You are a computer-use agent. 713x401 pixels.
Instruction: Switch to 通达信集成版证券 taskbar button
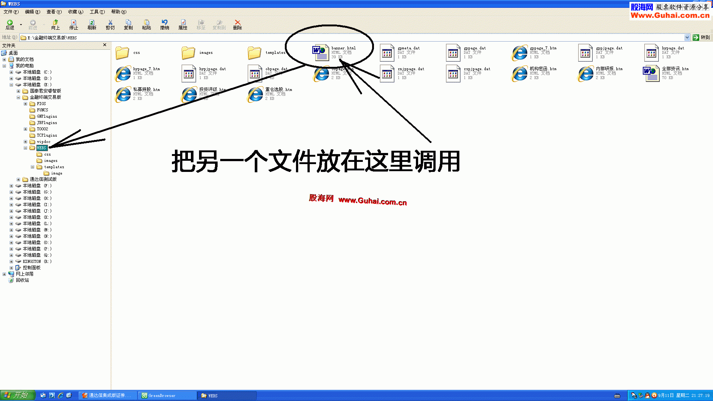108,396
